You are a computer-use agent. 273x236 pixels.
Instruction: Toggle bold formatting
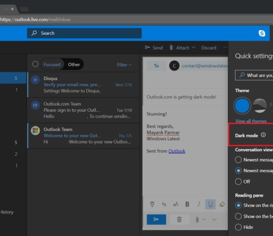[187, 204]
